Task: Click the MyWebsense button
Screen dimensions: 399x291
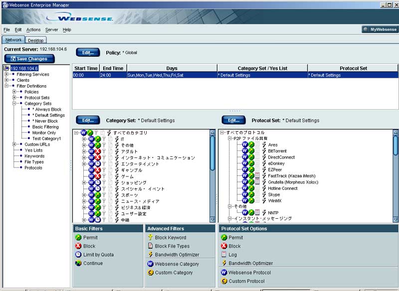Action: pos(380,29)
